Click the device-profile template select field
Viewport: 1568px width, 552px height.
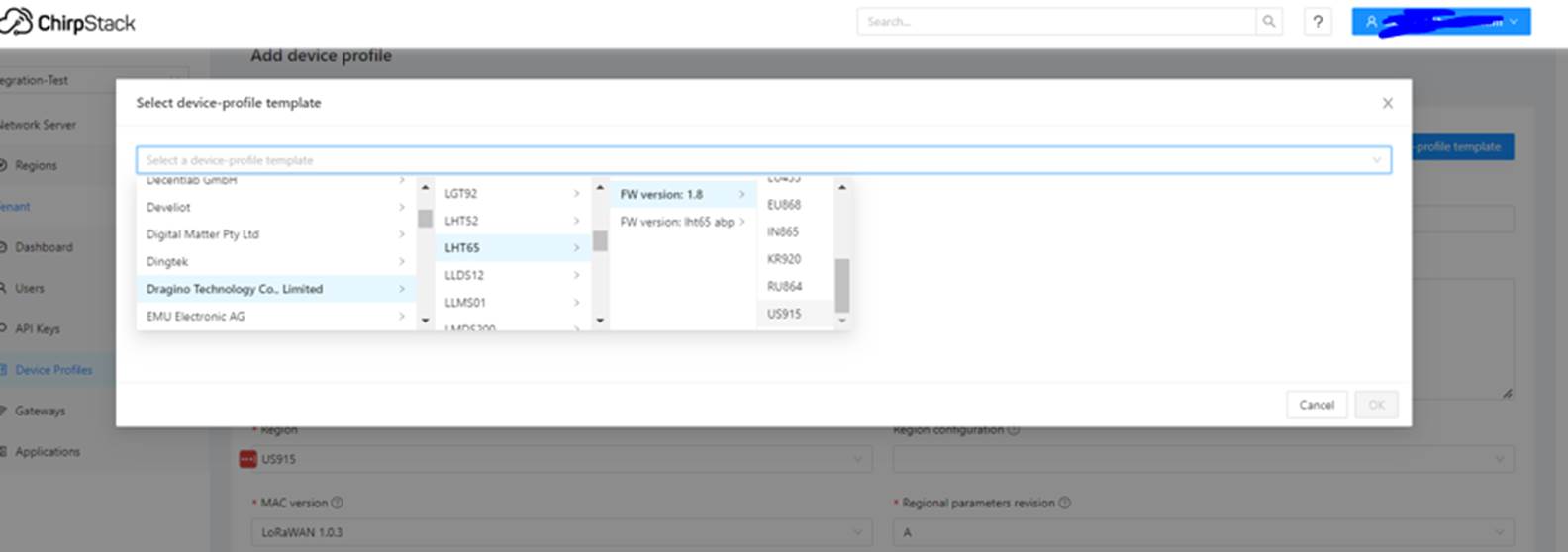click(x=763, y=160)
